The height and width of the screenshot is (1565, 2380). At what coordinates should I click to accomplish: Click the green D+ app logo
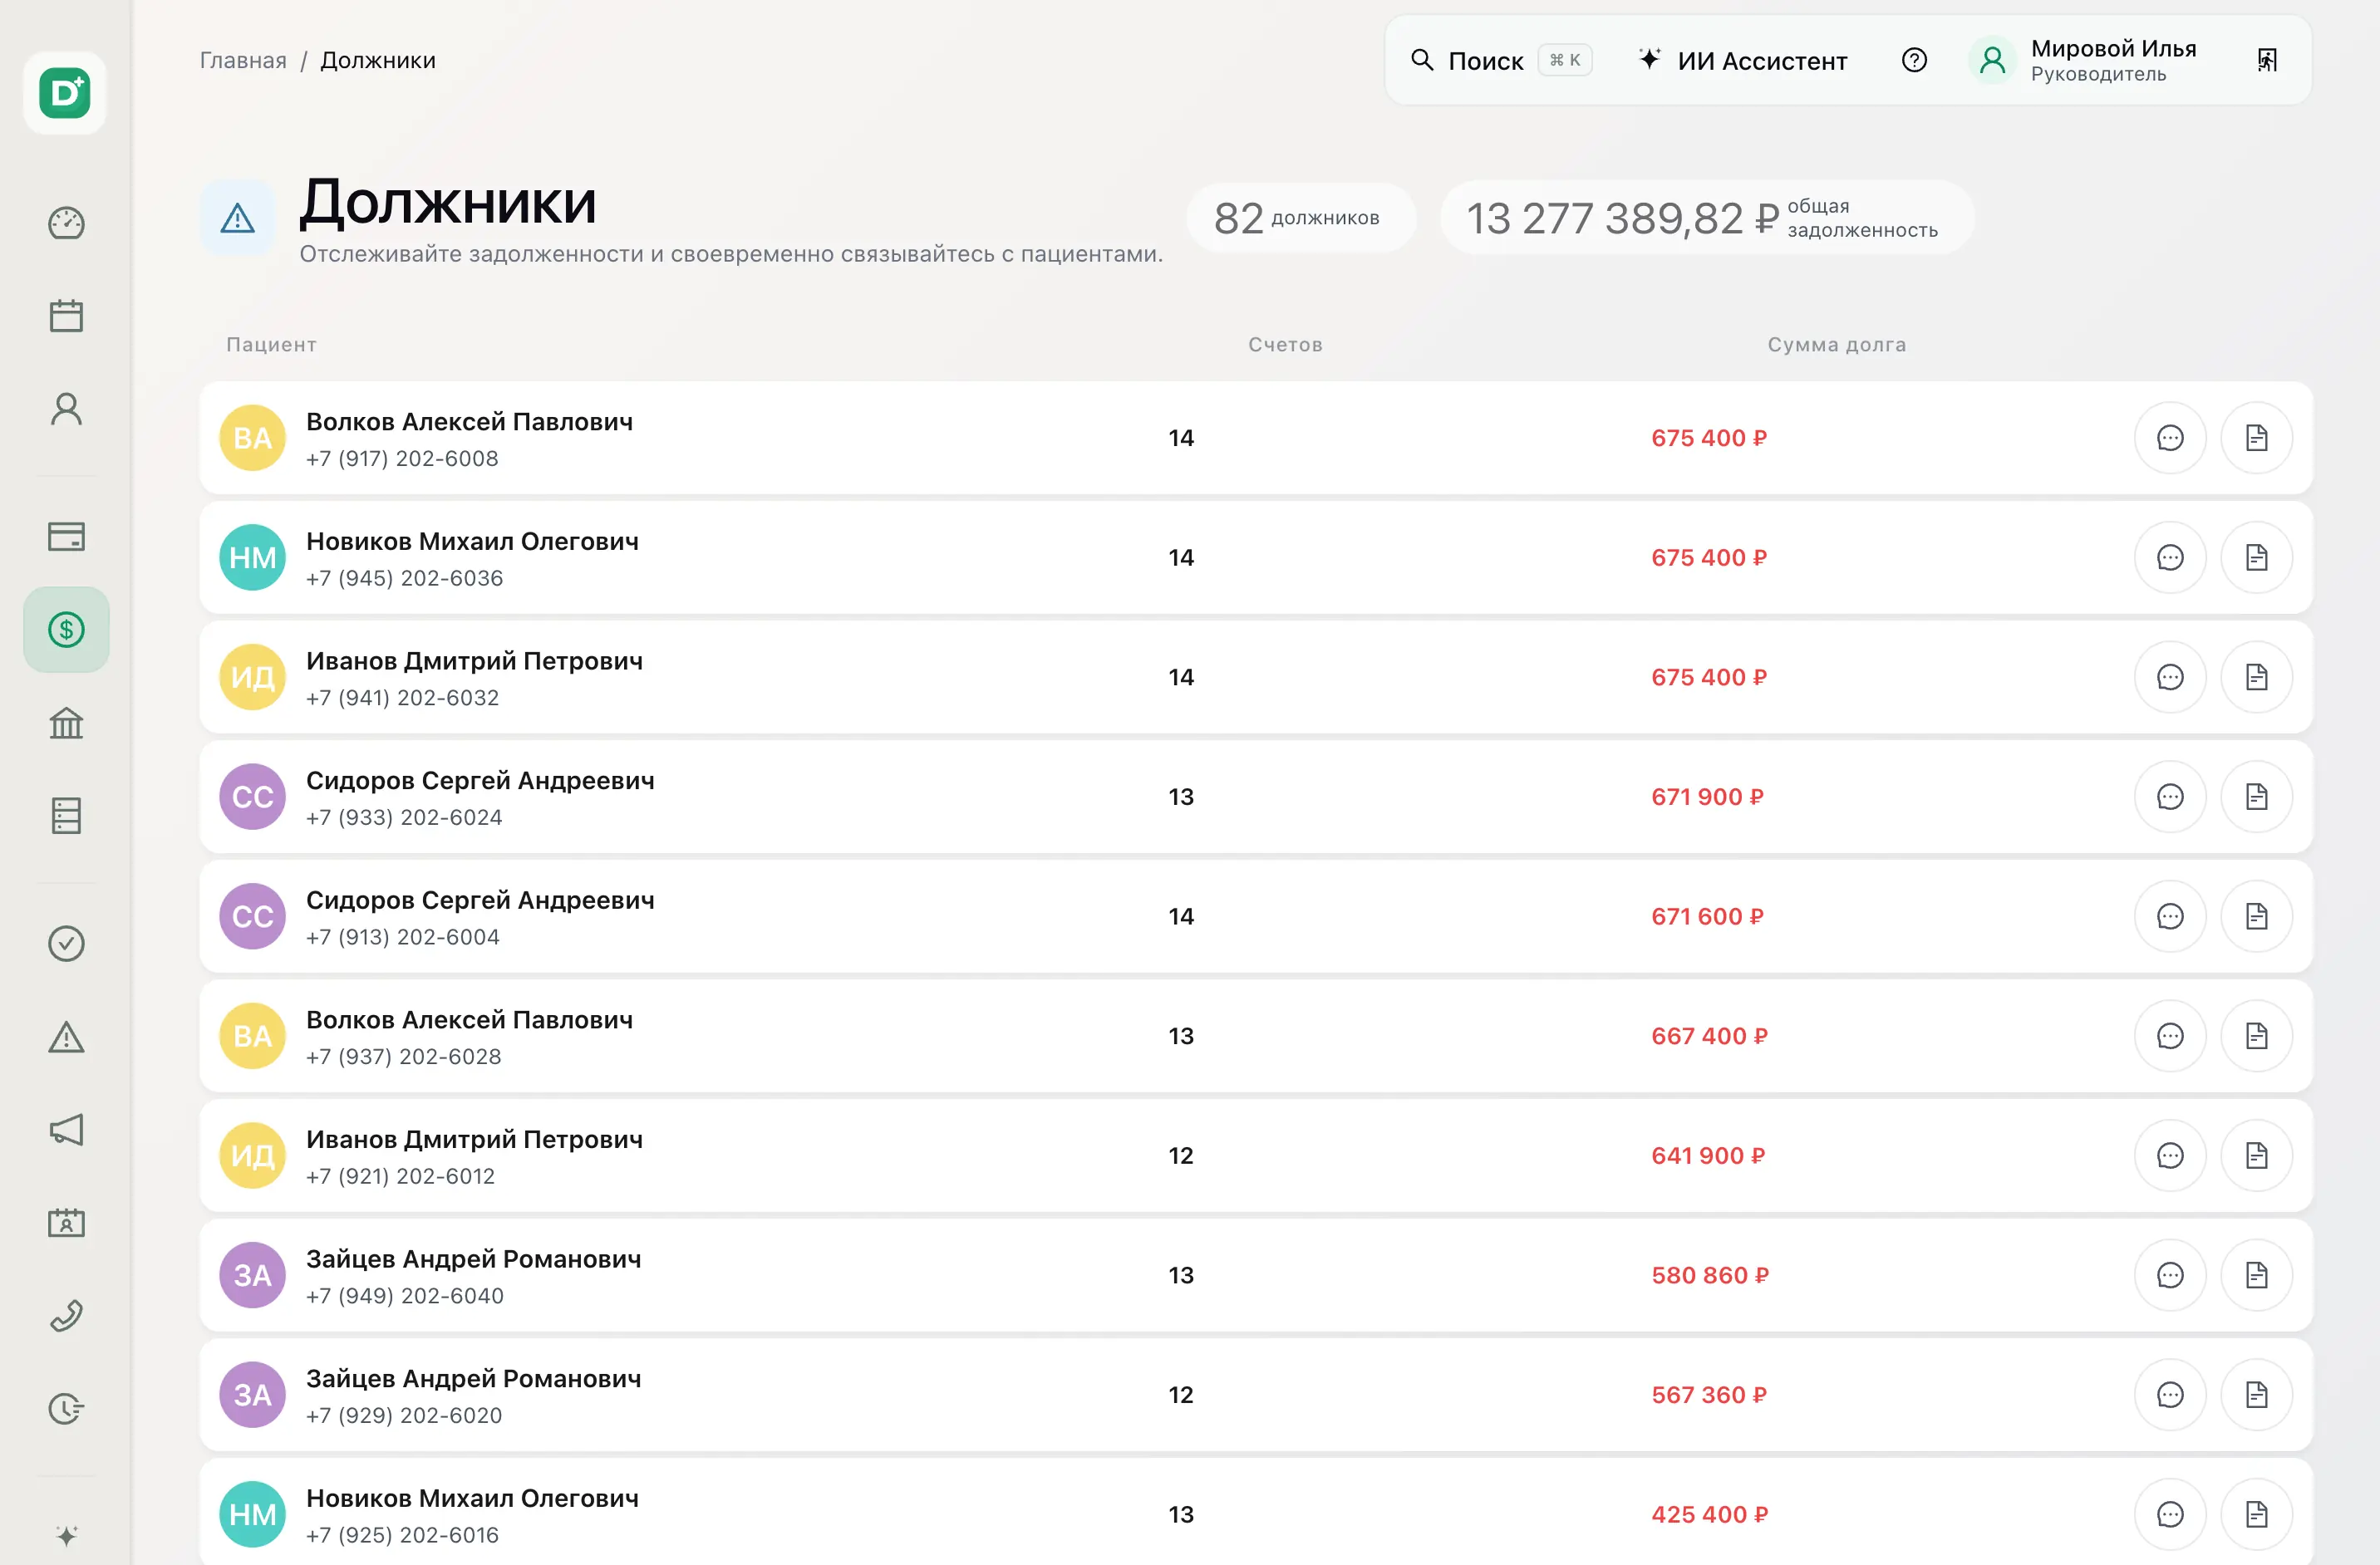[65, 93]
